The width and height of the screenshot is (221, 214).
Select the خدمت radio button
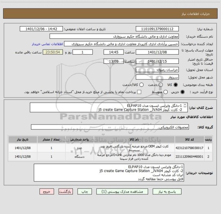click(x=161, y=85)
